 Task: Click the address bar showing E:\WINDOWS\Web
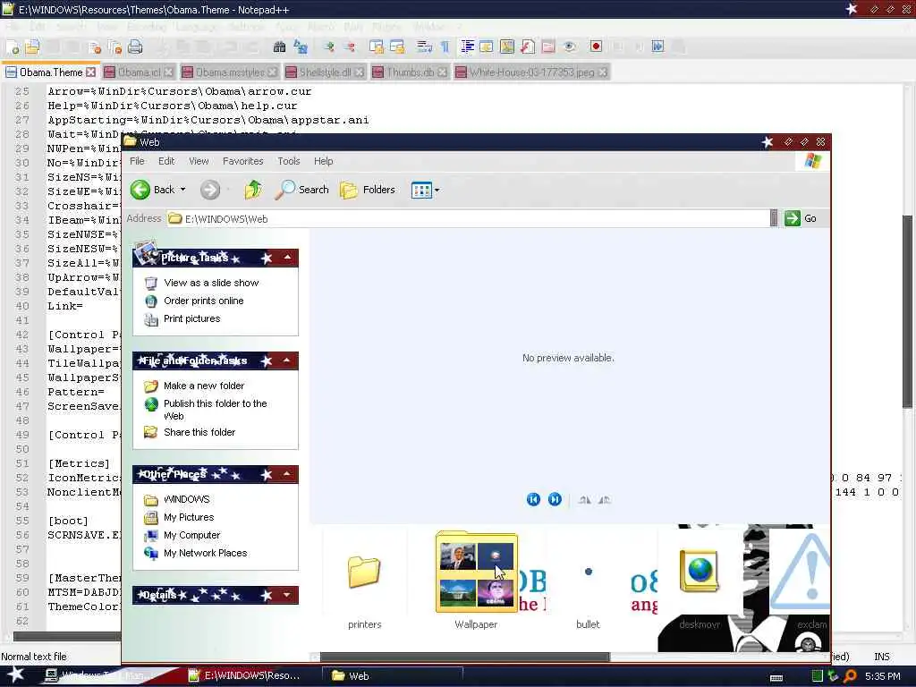(467, 219)
